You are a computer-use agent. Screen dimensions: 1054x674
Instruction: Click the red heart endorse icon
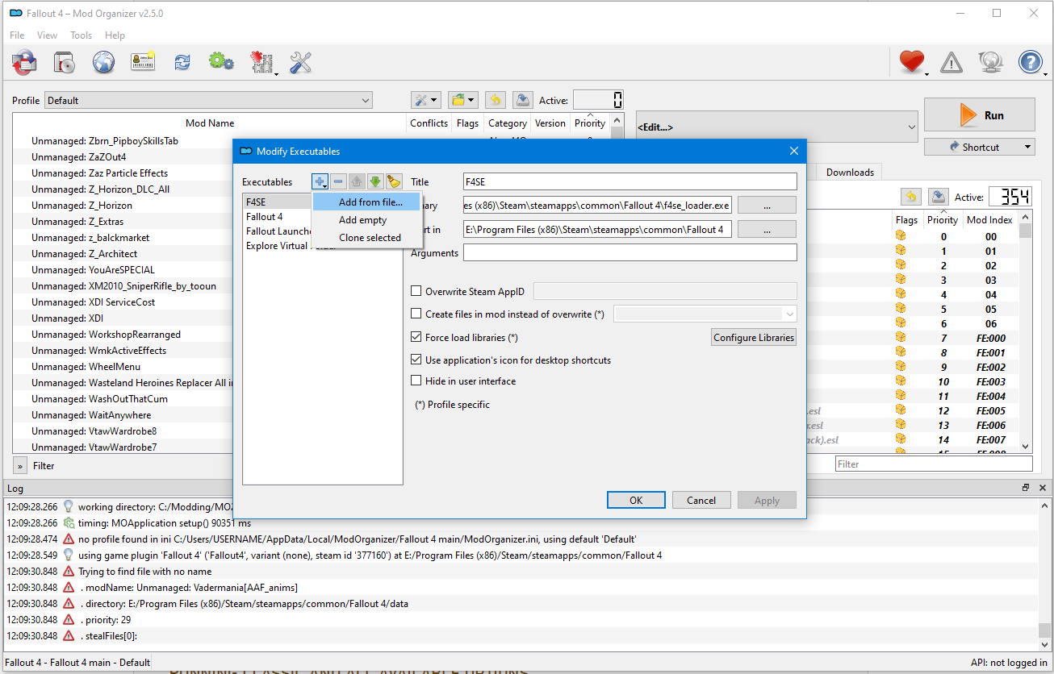coord(911,62)
